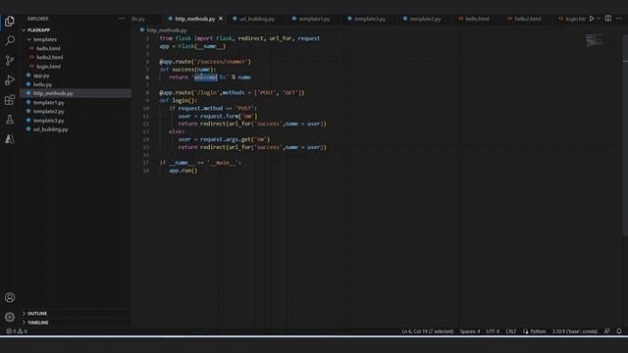
Task: Open app.py in the Explorer
Action: pos(41,76)
